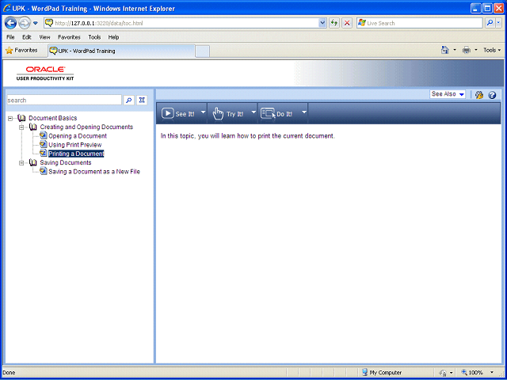Screen dimensions: 507x380
Task: Open the See Also dropdown
Action: pyautogui.click(x=448, y=94)
